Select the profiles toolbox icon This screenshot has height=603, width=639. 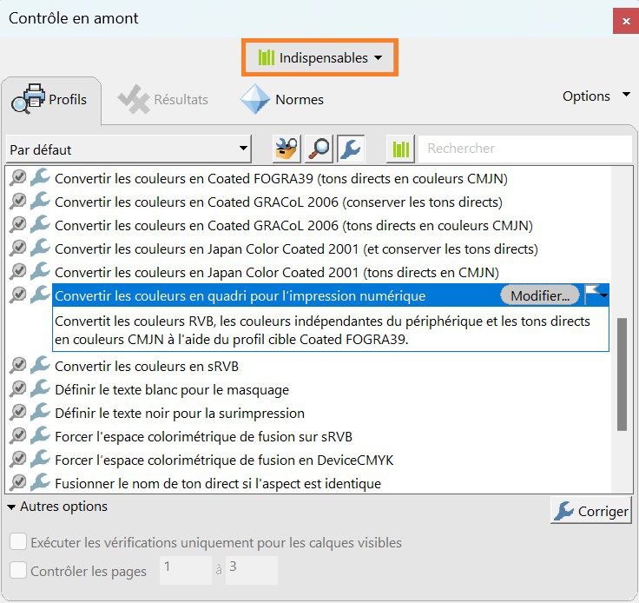(287, 149)
